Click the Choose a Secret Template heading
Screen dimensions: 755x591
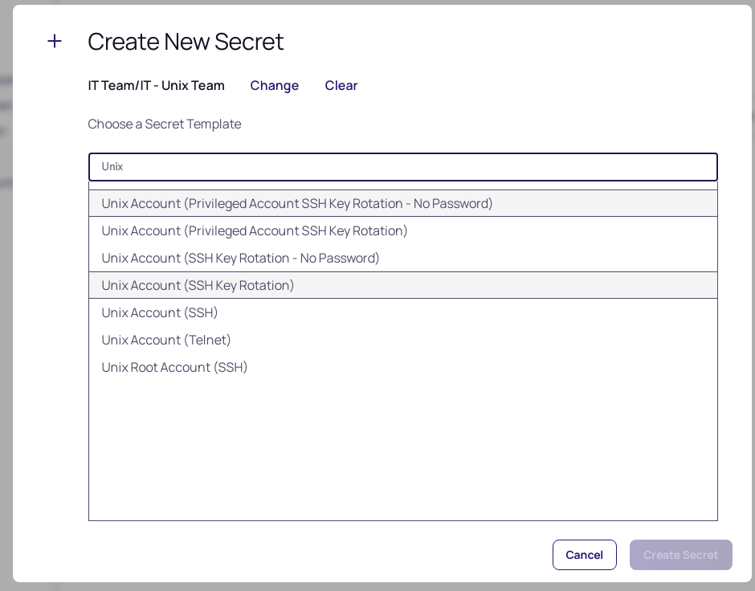point(164,124)
